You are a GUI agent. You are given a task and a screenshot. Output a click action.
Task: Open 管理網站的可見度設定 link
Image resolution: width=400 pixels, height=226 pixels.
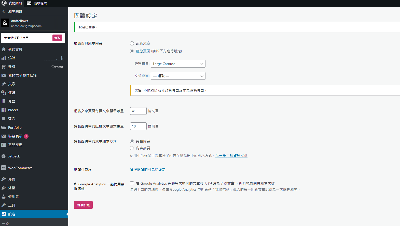(x=148, y=169)
